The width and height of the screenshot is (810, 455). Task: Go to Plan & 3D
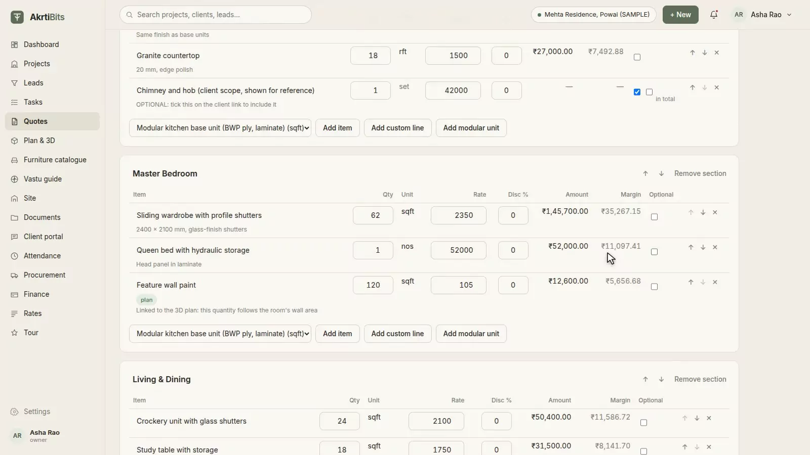(x=52, y=141)
